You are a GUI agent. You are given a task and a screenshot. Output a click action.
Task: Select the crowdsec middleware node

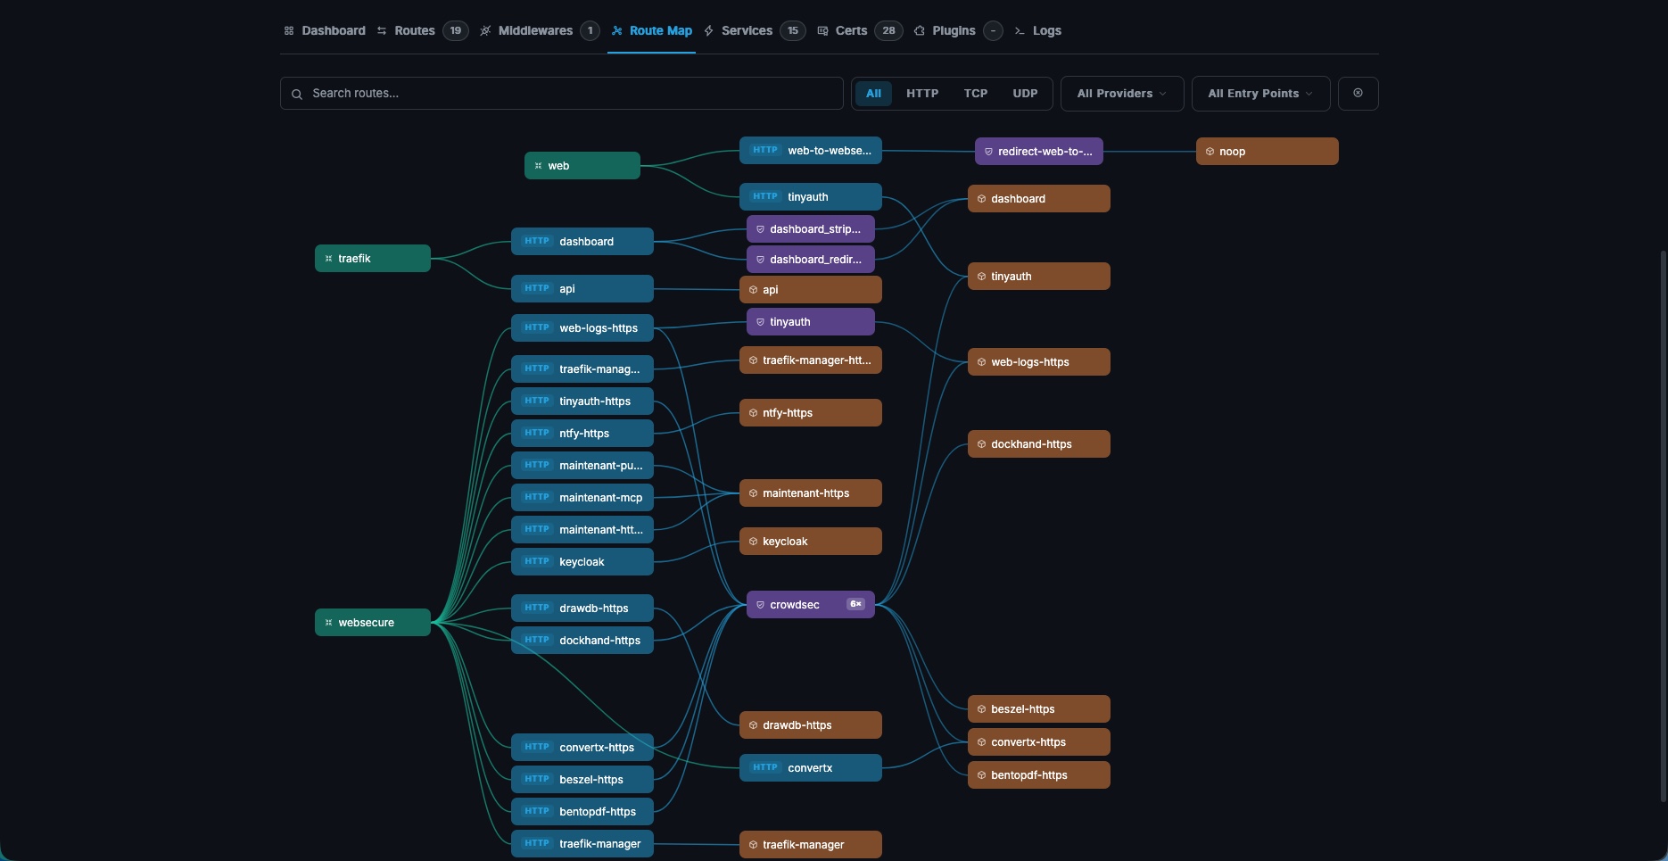coord(811,604)
